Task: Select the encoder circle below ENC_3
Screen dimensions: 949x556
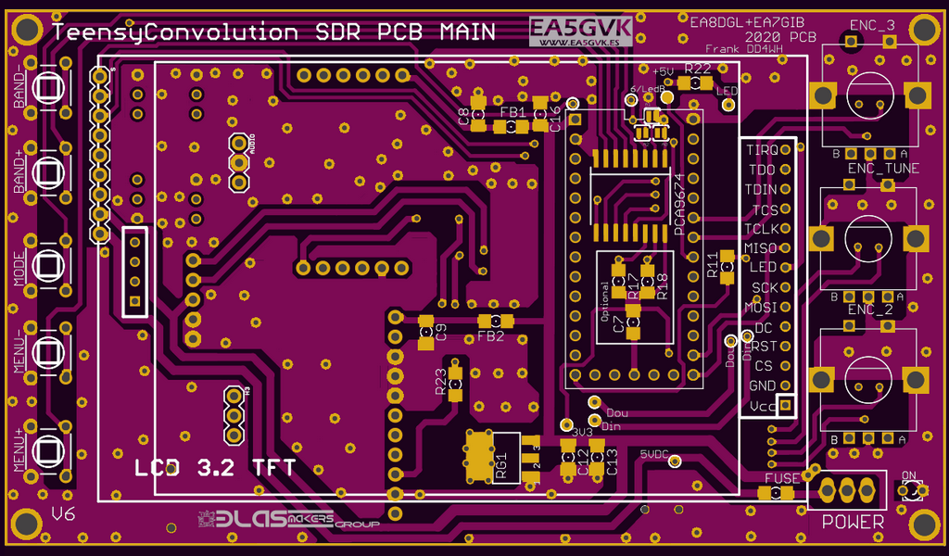Action: tap(870, 95)
